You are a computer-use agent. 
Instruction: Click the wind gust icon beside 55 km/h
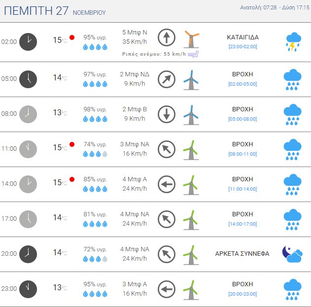tap(193, 53)
